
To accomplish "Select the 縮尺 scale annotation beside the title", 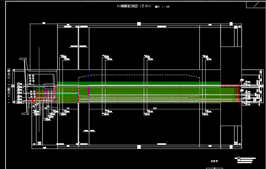I will 162,6.
